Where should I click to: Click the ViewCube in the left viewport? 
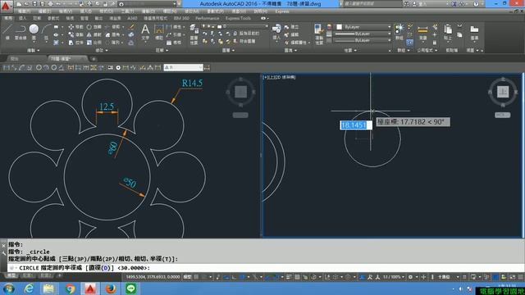(240, 91)
